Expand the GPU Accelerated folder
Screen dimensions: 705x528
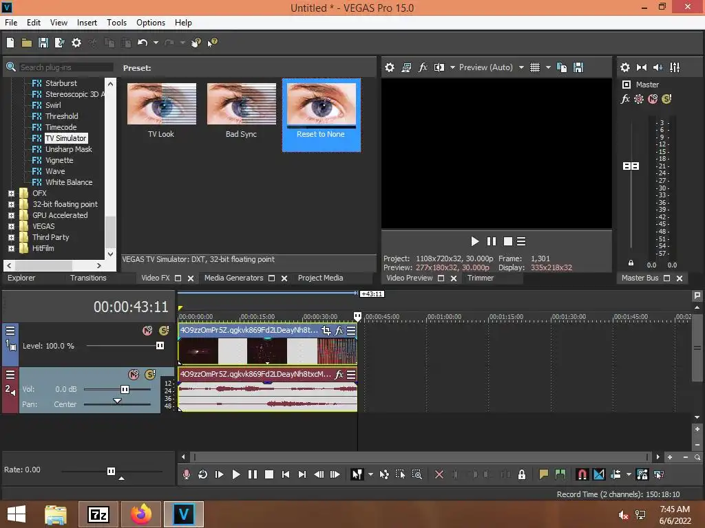(11, 215)
